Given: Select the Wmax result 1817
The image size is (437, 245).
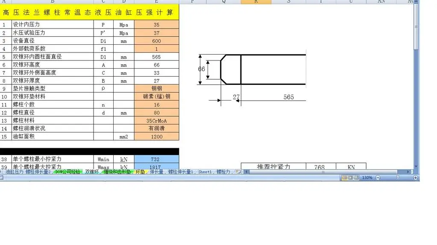Looking at the screenshot, I should point(157,167).
